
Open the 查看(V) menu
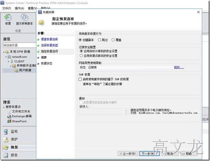32,8
